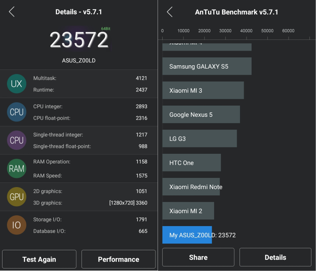Select the Google Nexus 5 bar
Screen dimensions: 316x271
(x=201, y=115)
